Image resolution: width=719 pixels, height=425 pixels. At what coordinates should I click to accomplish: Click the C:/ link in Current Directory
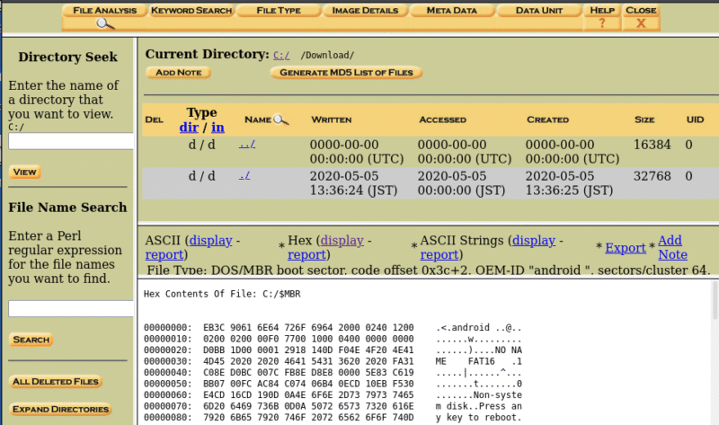coord(281,55)
